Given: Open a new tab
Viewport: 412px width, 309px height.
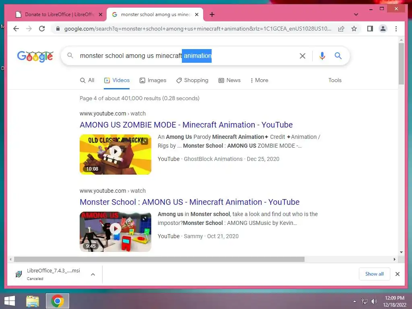Looking at the screenshot, I should [x=212, y=14].
